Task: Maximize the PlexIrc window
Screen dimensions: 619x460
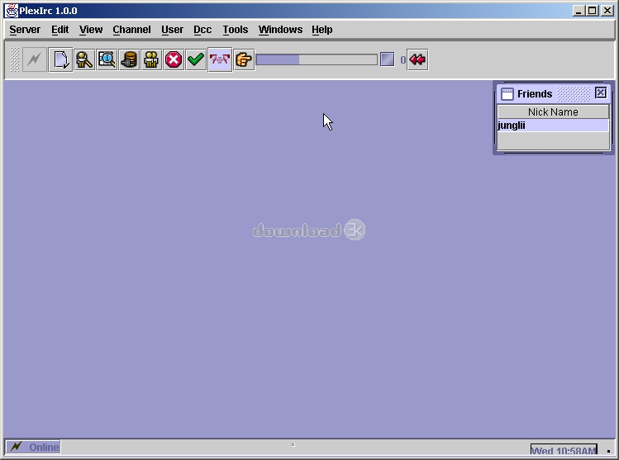Action: (x=593, y=11)
